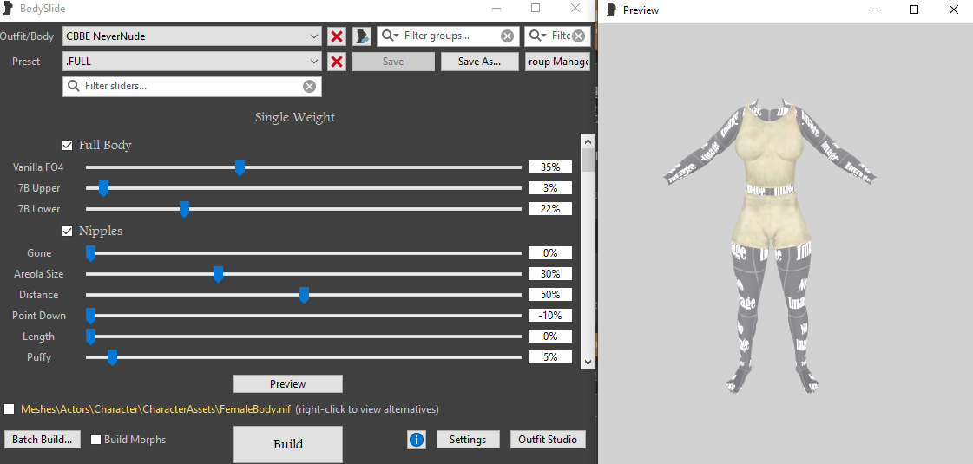Image resolution: width=973 pixels, height=464 pixels.
Task: Uncheck the Full Body category checkbox
Action: click(68, 145)
